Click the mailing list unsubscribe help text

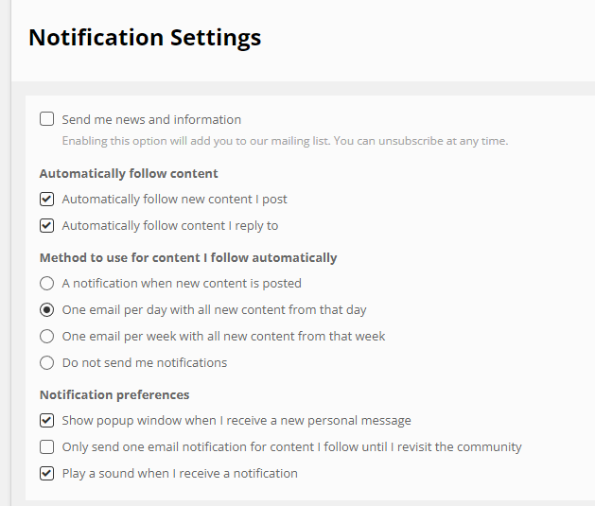coord(285,141)
